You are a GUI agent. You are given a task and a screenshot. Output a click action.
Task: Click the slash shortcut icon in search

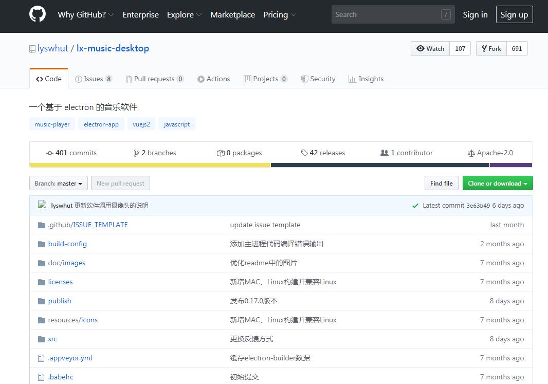pos(446,15)
